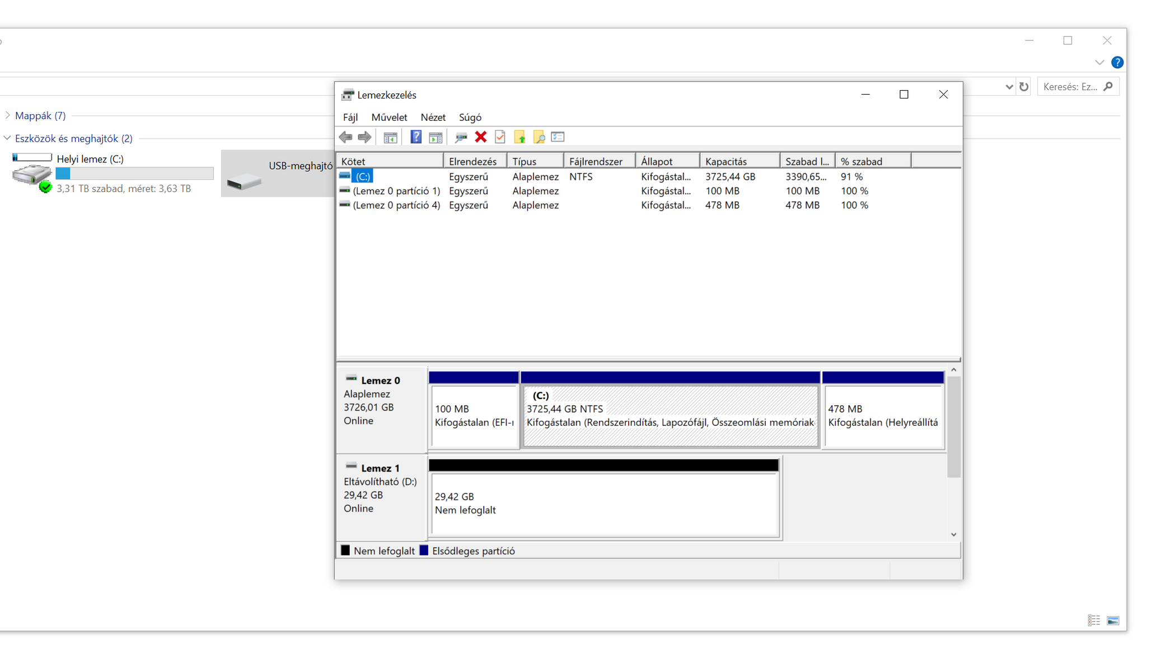This screenshot has width=1156, height=653.
Task: Sort by the Fájlrendszer column header
Action: (x=600, y=161)
